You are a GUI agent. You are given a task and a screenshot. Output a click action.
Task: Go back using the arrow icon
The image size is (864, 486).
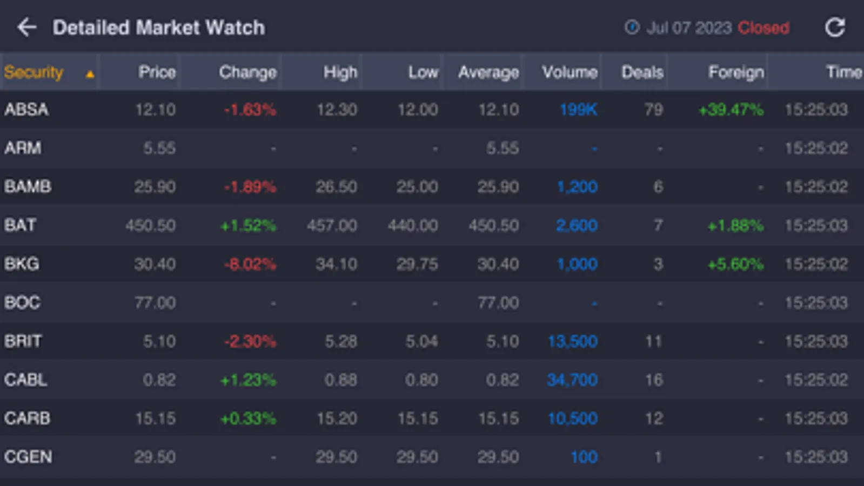click(26, 28)
